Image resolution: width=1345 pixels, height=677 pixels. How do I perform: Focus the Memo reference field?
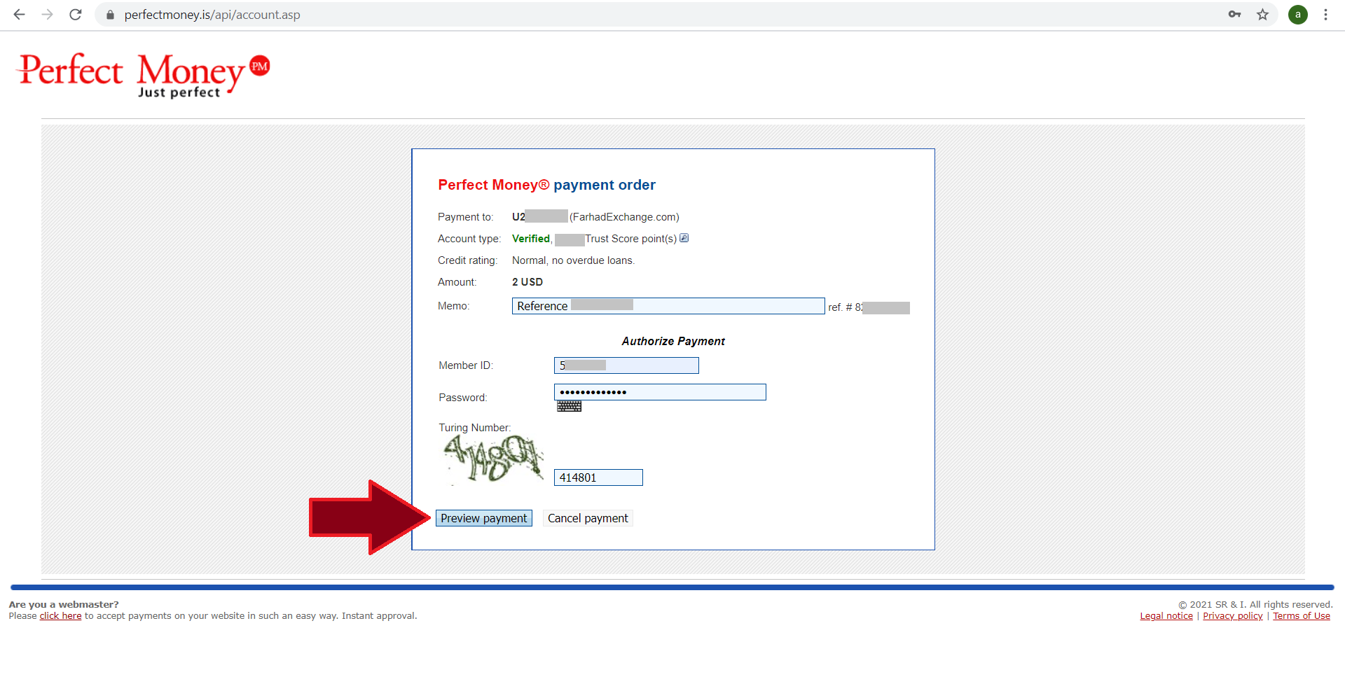point(668,306)
